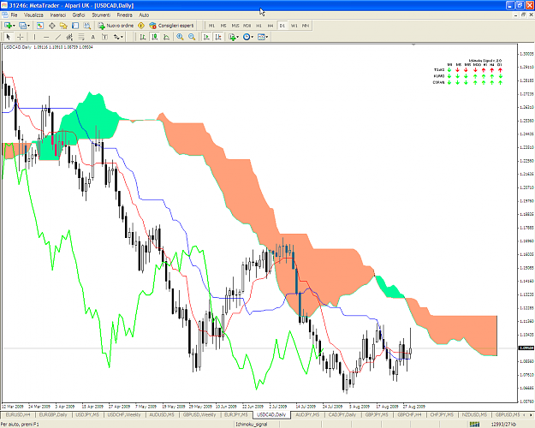Viewport: 535px width, 428px height.
Task: Select the Cursor arrow tool
Action: [x=9, y=37]
